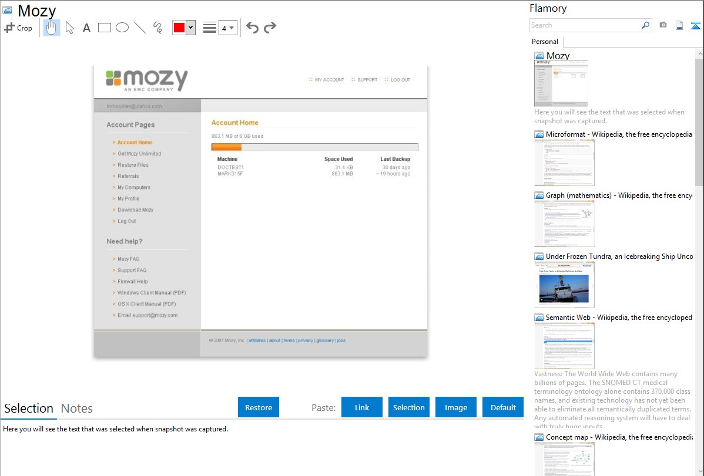Pick the ellipse shape tool
Image resolution: width=704 pixels, height=476 pixels.
(122, 28)
